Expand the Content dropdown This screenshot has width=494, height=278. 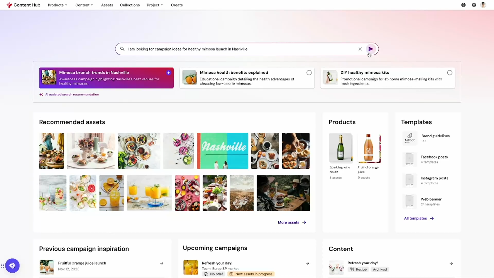click(84, 5)
